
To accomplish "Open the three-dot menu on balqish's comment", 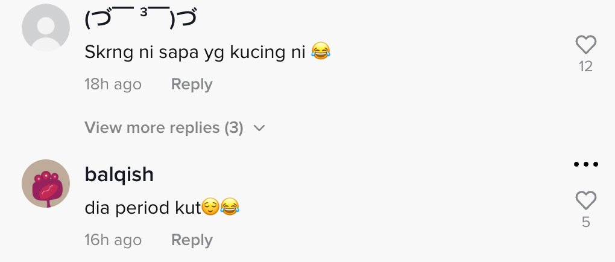I will [x=585, y=164].
